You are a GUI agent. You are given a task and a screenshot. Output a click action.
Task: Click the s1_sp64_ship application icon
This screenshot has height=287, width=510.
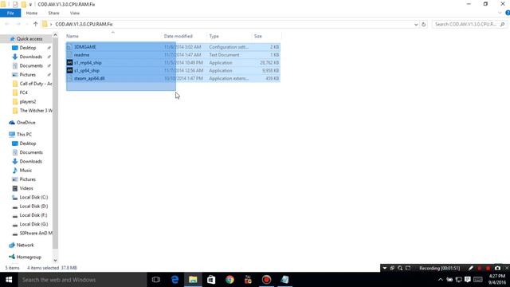tap(69, 70)
